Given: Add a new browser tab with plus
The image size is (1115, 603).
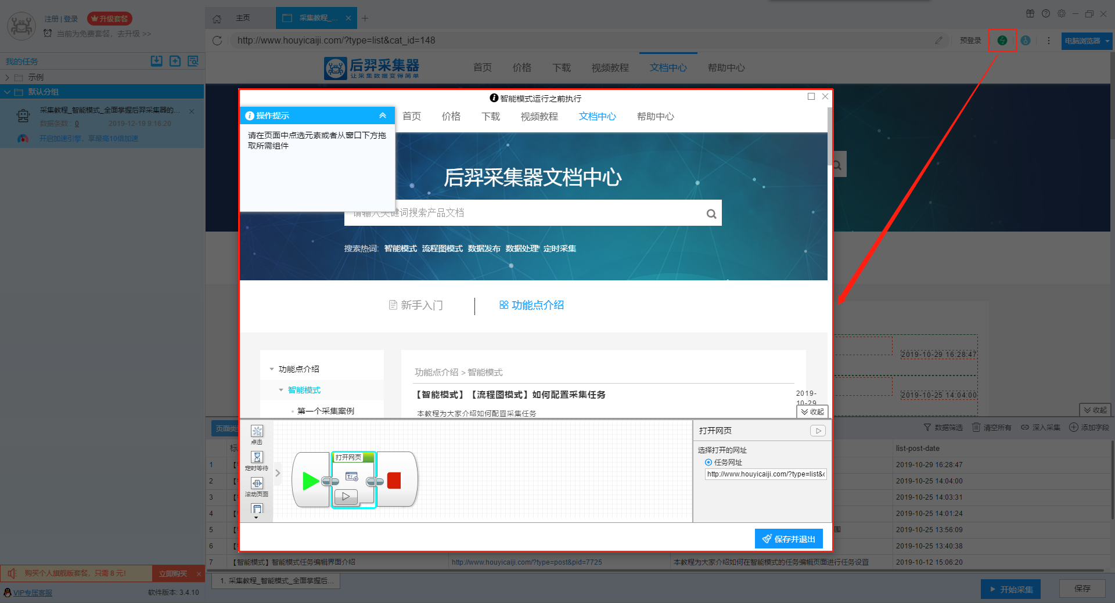Looking at the screenshot, I should click(365, 18).
